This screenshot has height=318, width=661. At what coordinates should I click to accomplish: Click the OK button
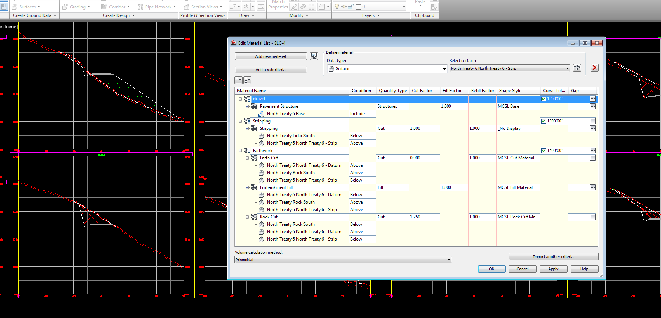coord(491,269)
